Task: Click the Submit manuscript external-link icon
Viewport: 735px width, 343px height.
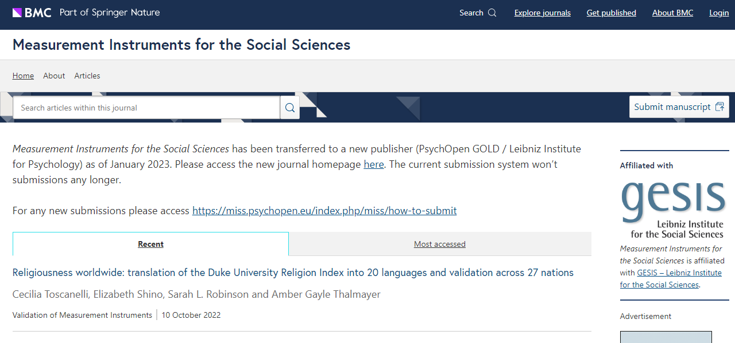Action: coord(719,107)
